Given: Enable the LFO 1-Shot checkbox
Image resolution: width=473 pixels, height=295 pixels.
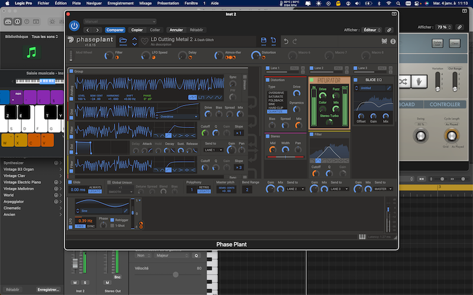Looking at the screenshot, I should pyautogui.click(x=112, y=225).
